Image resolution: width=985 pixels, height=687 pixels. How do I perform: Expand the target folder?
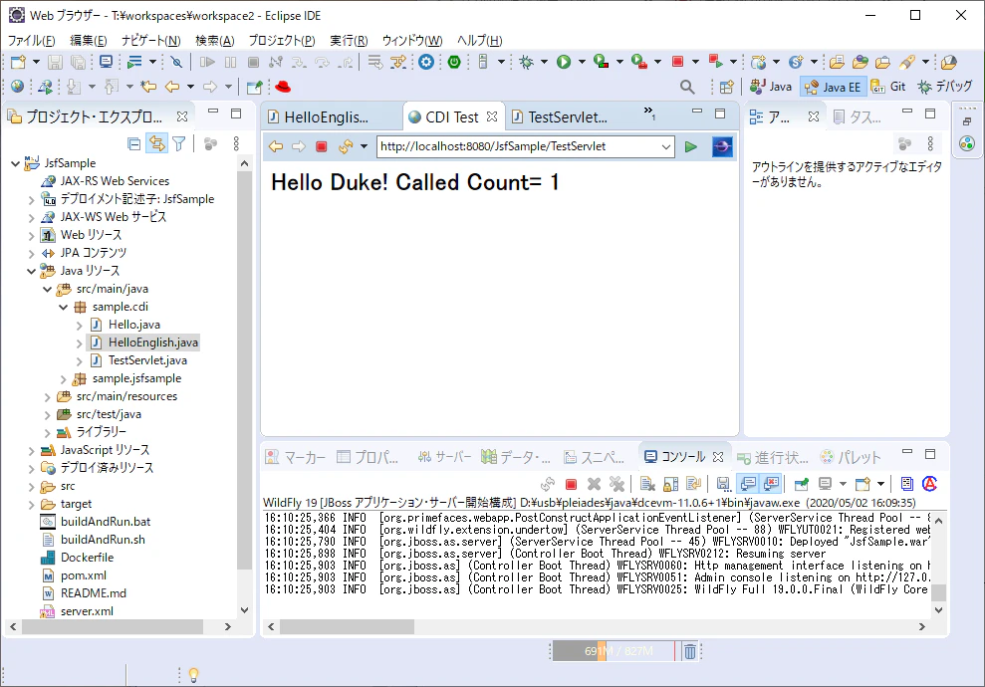[x=32, y=504]
